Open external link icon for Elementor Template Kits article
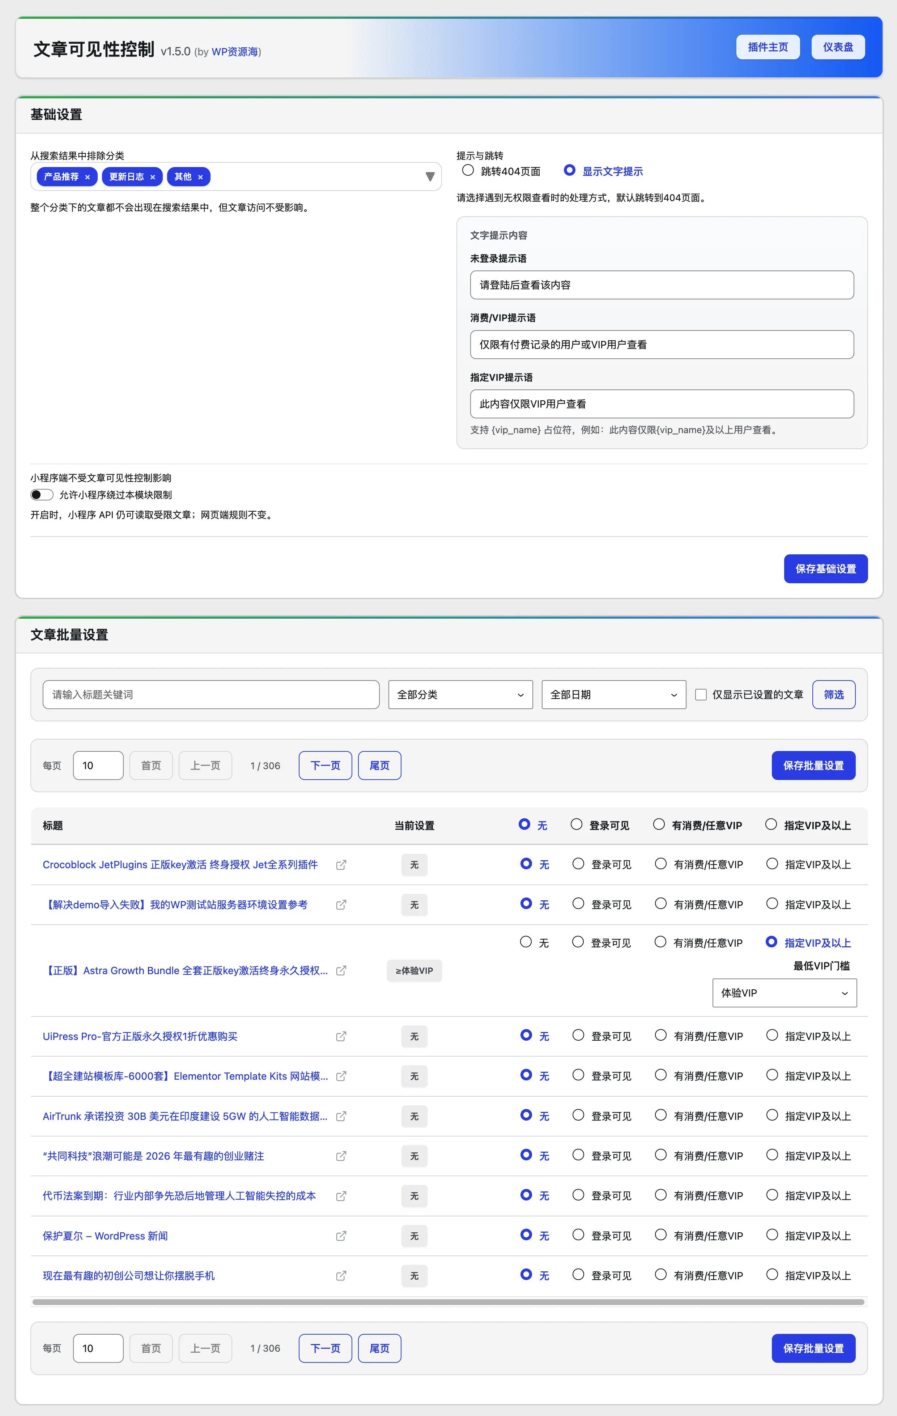The image size is (897, 1416). pyautogui.click(x=341, y=1076)
